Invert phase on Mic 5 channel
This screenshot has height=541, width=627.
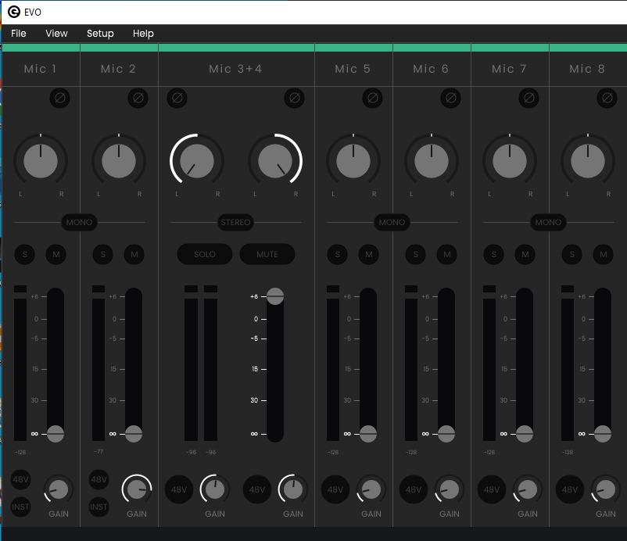373,98
